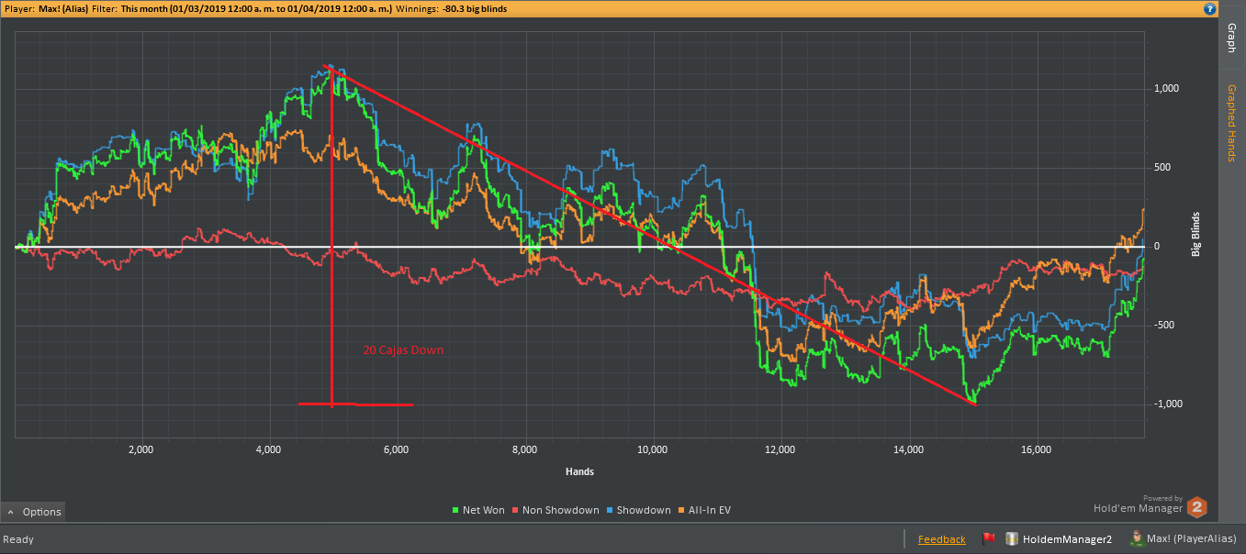The width and height of the screenshot is (1246, 554).
Task: Click the "16,000" hands axis tick label
Action: 1036,450
